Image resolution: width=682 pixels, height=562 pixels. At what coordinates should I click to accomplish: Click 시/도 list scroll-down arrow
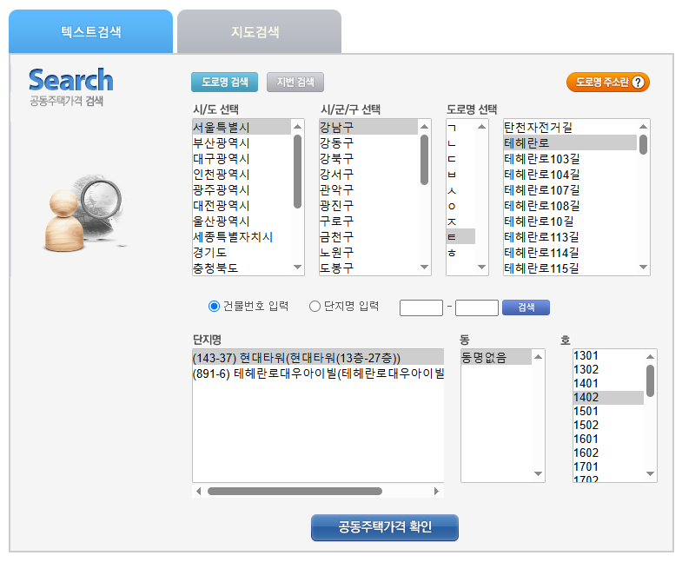click(297, 267)
